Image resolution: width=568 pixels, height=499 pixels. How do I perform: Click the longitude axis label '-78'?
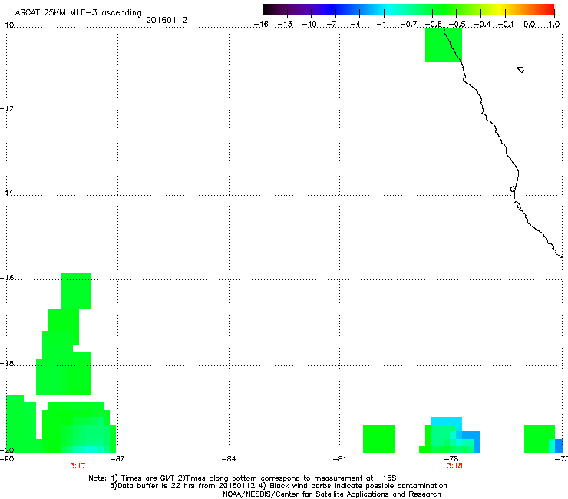[x=451, y=459]
